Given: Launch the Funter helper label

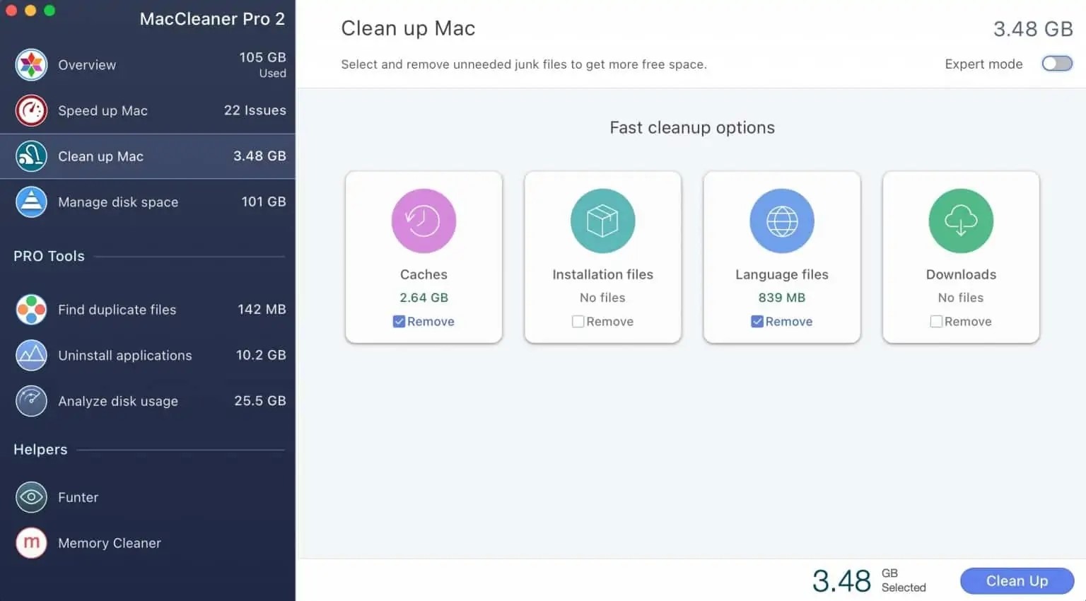Looking at the screenshot, I should coord(78,498).
